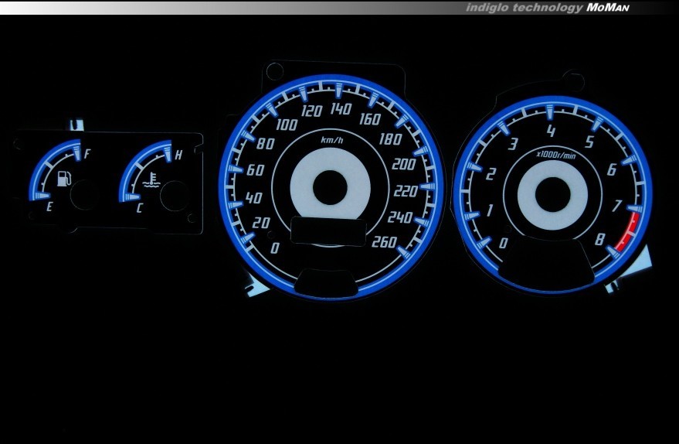Click the F mark on the fuel gauge
The image size is (679, 444).
87,154
